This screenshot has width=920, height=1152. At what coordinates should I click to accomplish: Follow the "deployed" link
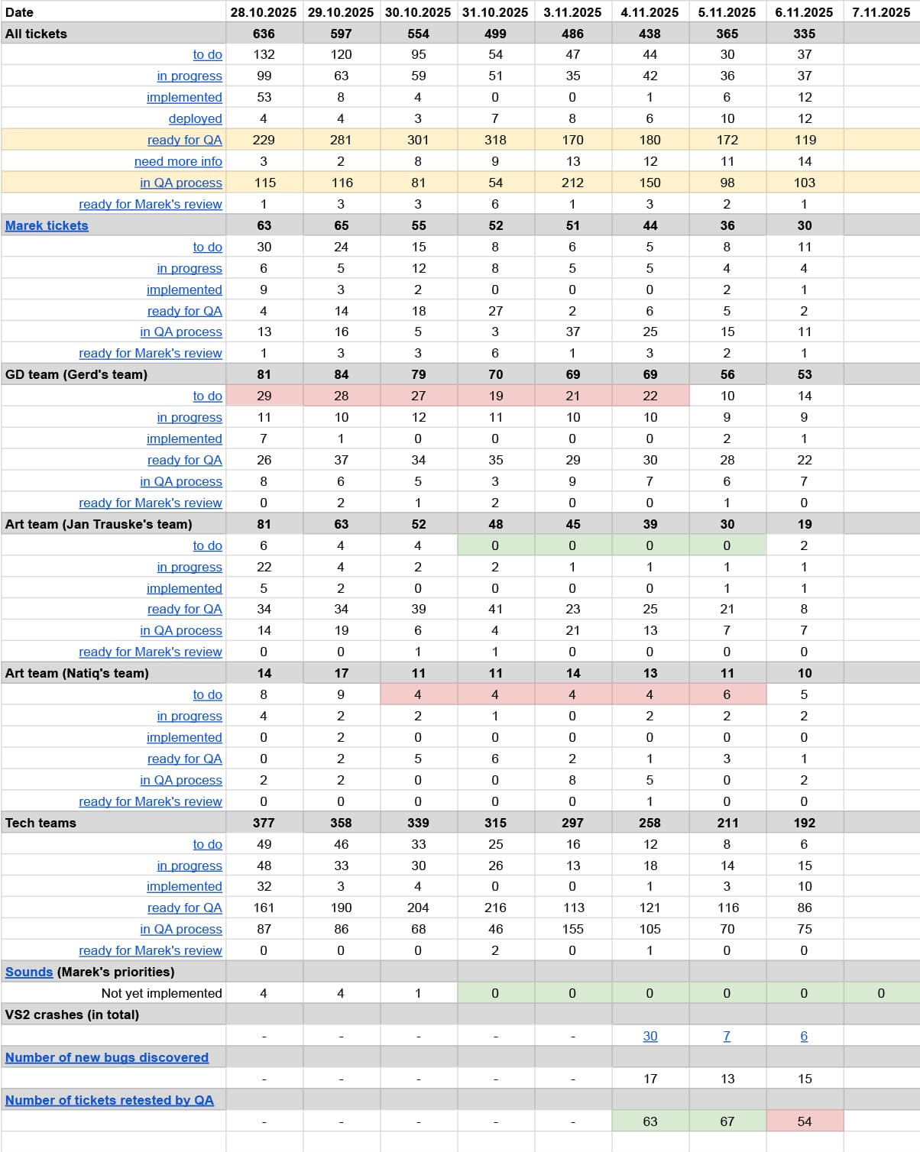tap(196, 118)
